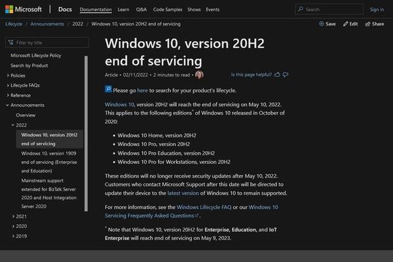Expand the 2020 announcements node
The height and width of the screenshot is (262, 393).
click(x=13, y=226)
